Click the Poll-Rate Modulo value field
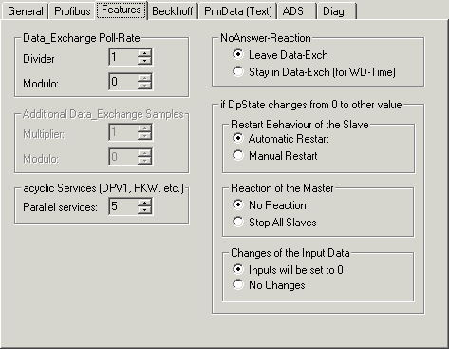This screenshot has height=349, width=449. point(123,82)
